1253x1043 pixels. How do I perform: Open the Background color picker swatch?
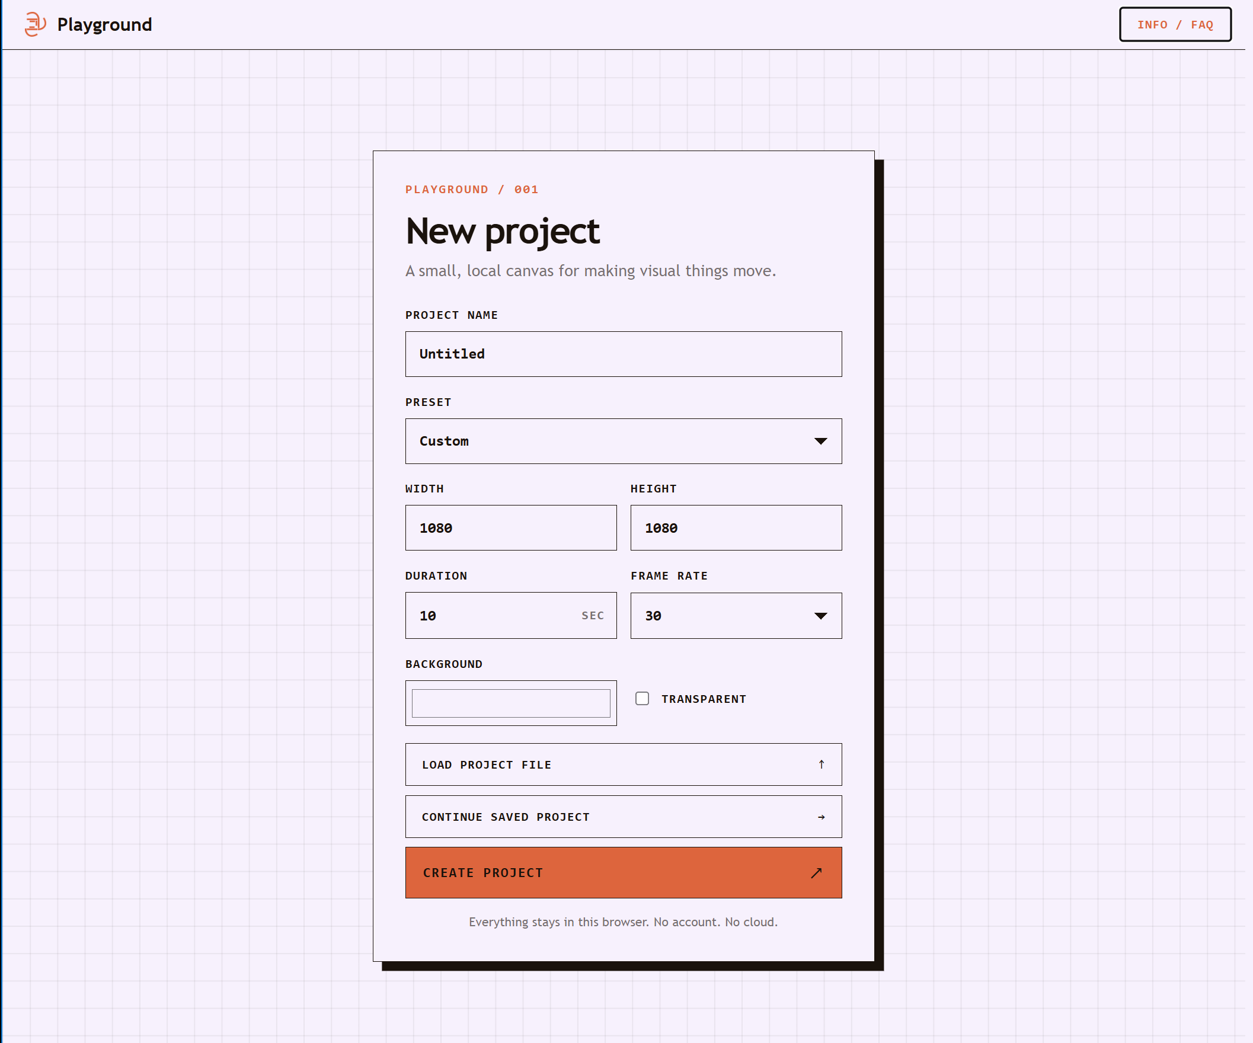tap(511, 703)
